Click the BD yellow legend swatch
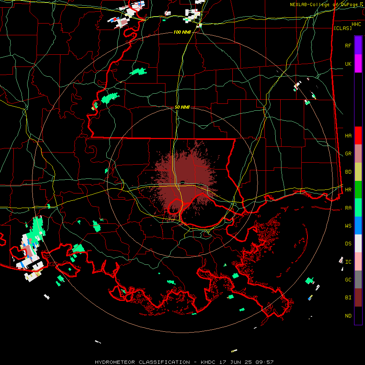The image size is (365, 365). (358, 172)
